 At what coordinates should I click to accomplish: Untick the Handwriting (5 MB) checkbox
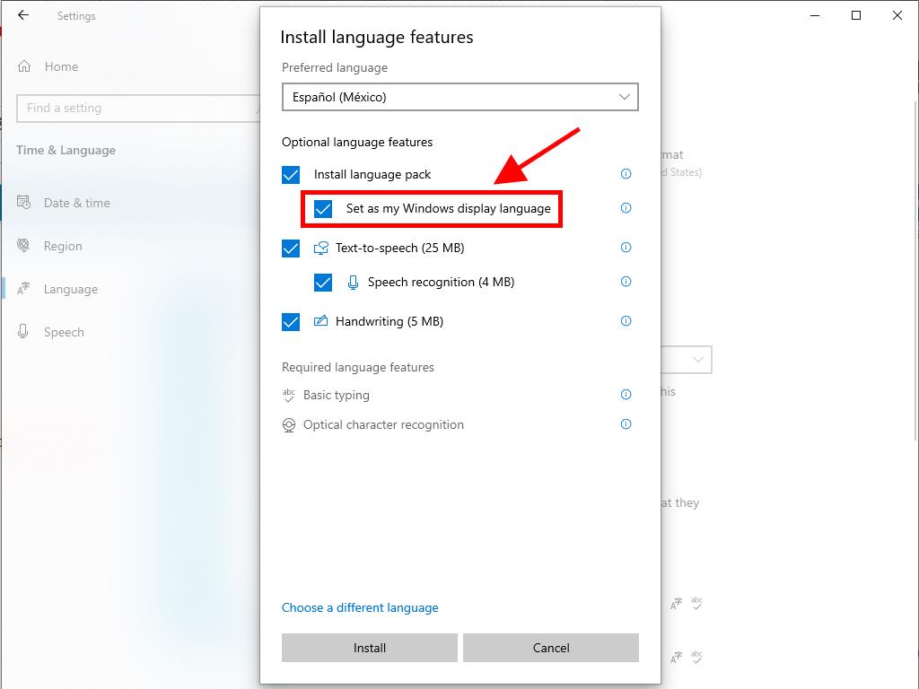pos(291,322)
